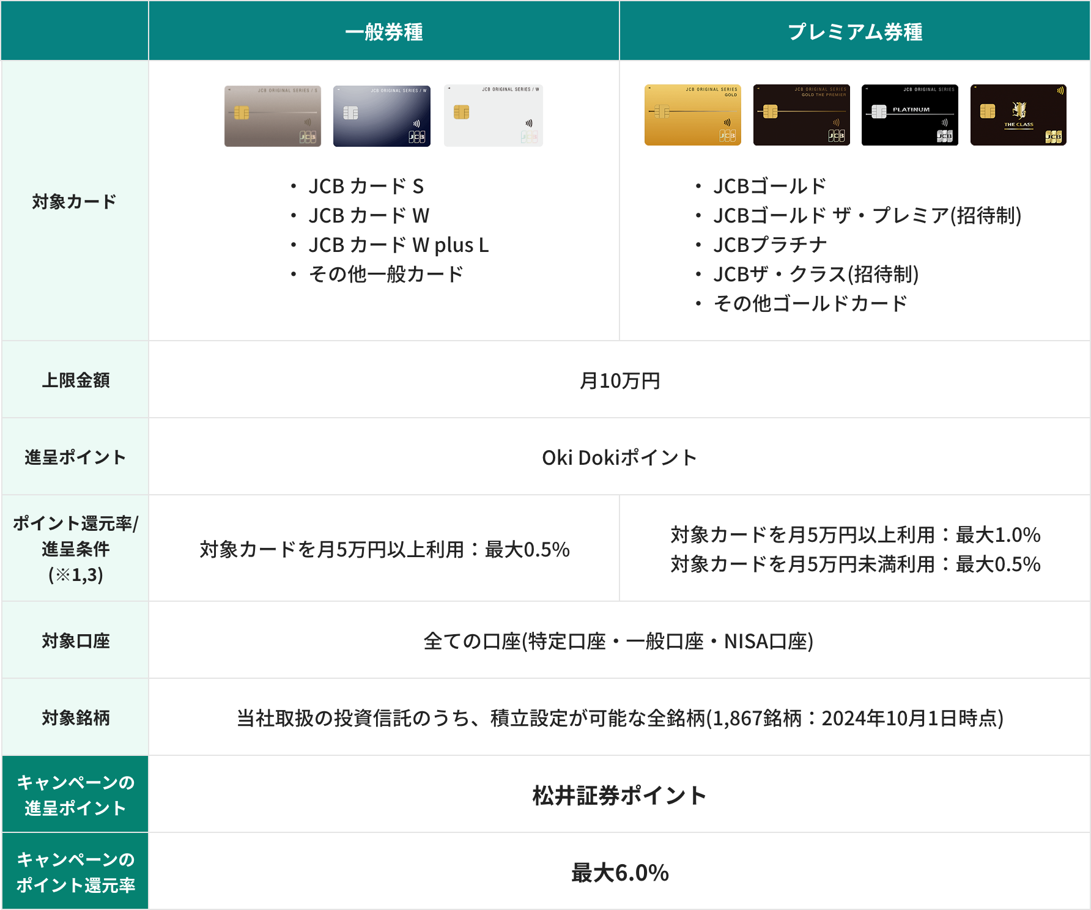Click the navy JCB Card W image
The image size is (1091, 910).
(x=382, y=116)
